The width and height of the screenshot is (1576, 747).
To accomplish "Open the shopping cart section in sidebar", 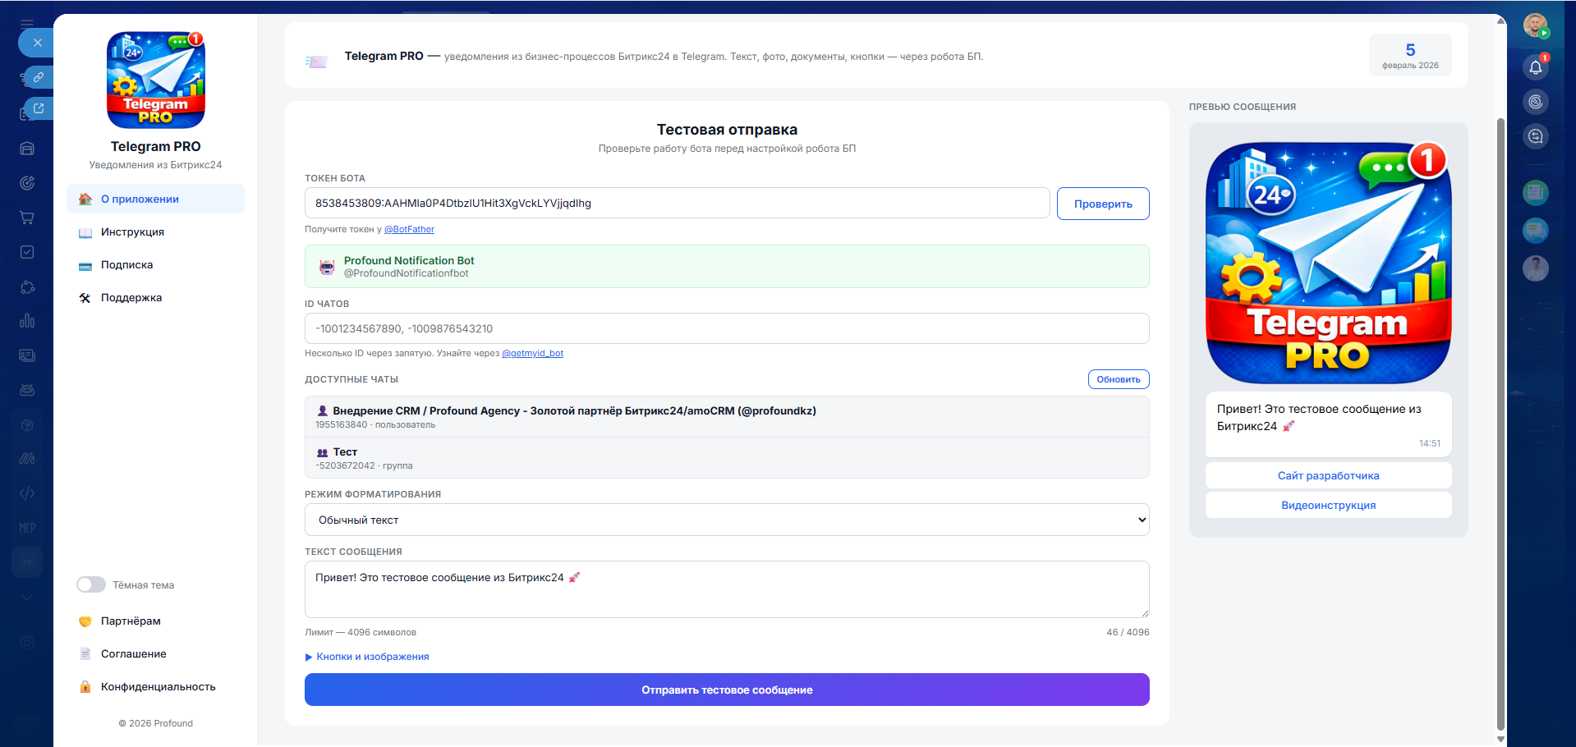I will (x=27, y=218).
